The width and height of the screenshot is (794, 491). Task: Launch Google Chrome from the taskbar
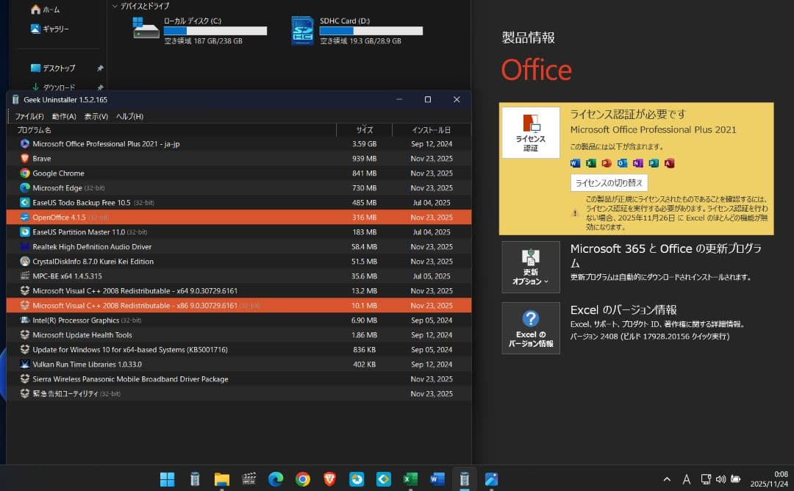[302, 479]
